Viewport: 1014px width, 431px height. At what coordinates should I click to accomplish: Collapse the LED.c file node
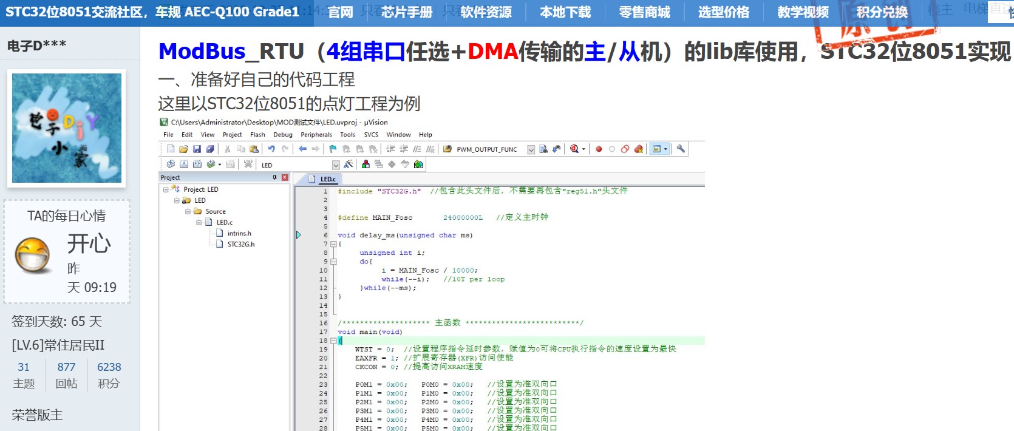coord(199,222)
